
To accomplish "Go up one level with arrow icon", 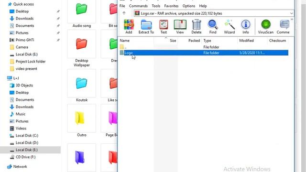I will [124, 13].
